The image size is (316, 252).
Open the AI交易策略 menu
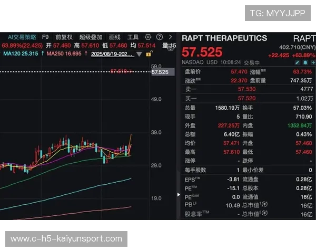click(22, 37)
